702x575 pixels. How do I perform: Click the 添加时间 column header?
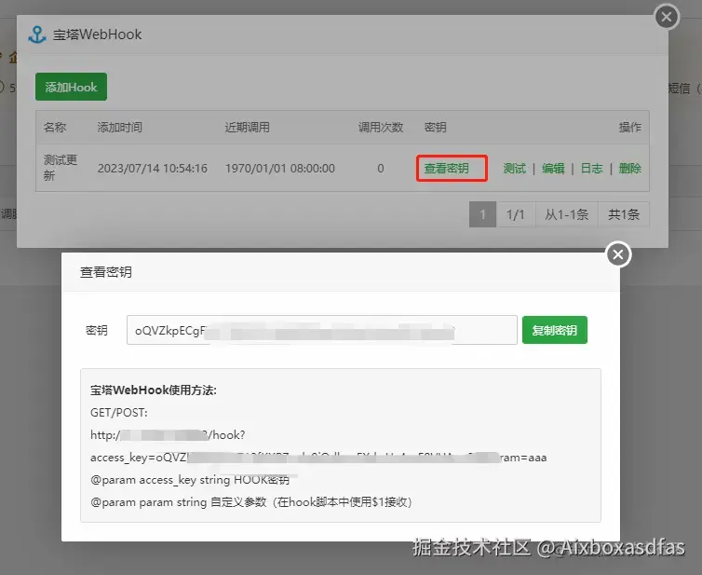coord(119,128)
